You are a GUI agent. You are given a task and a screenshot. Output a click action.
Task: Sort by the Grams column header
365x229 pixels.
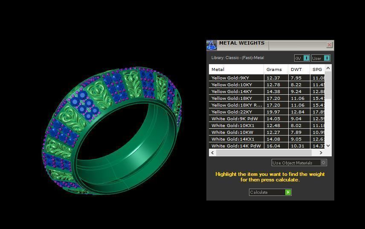point(276,69)
